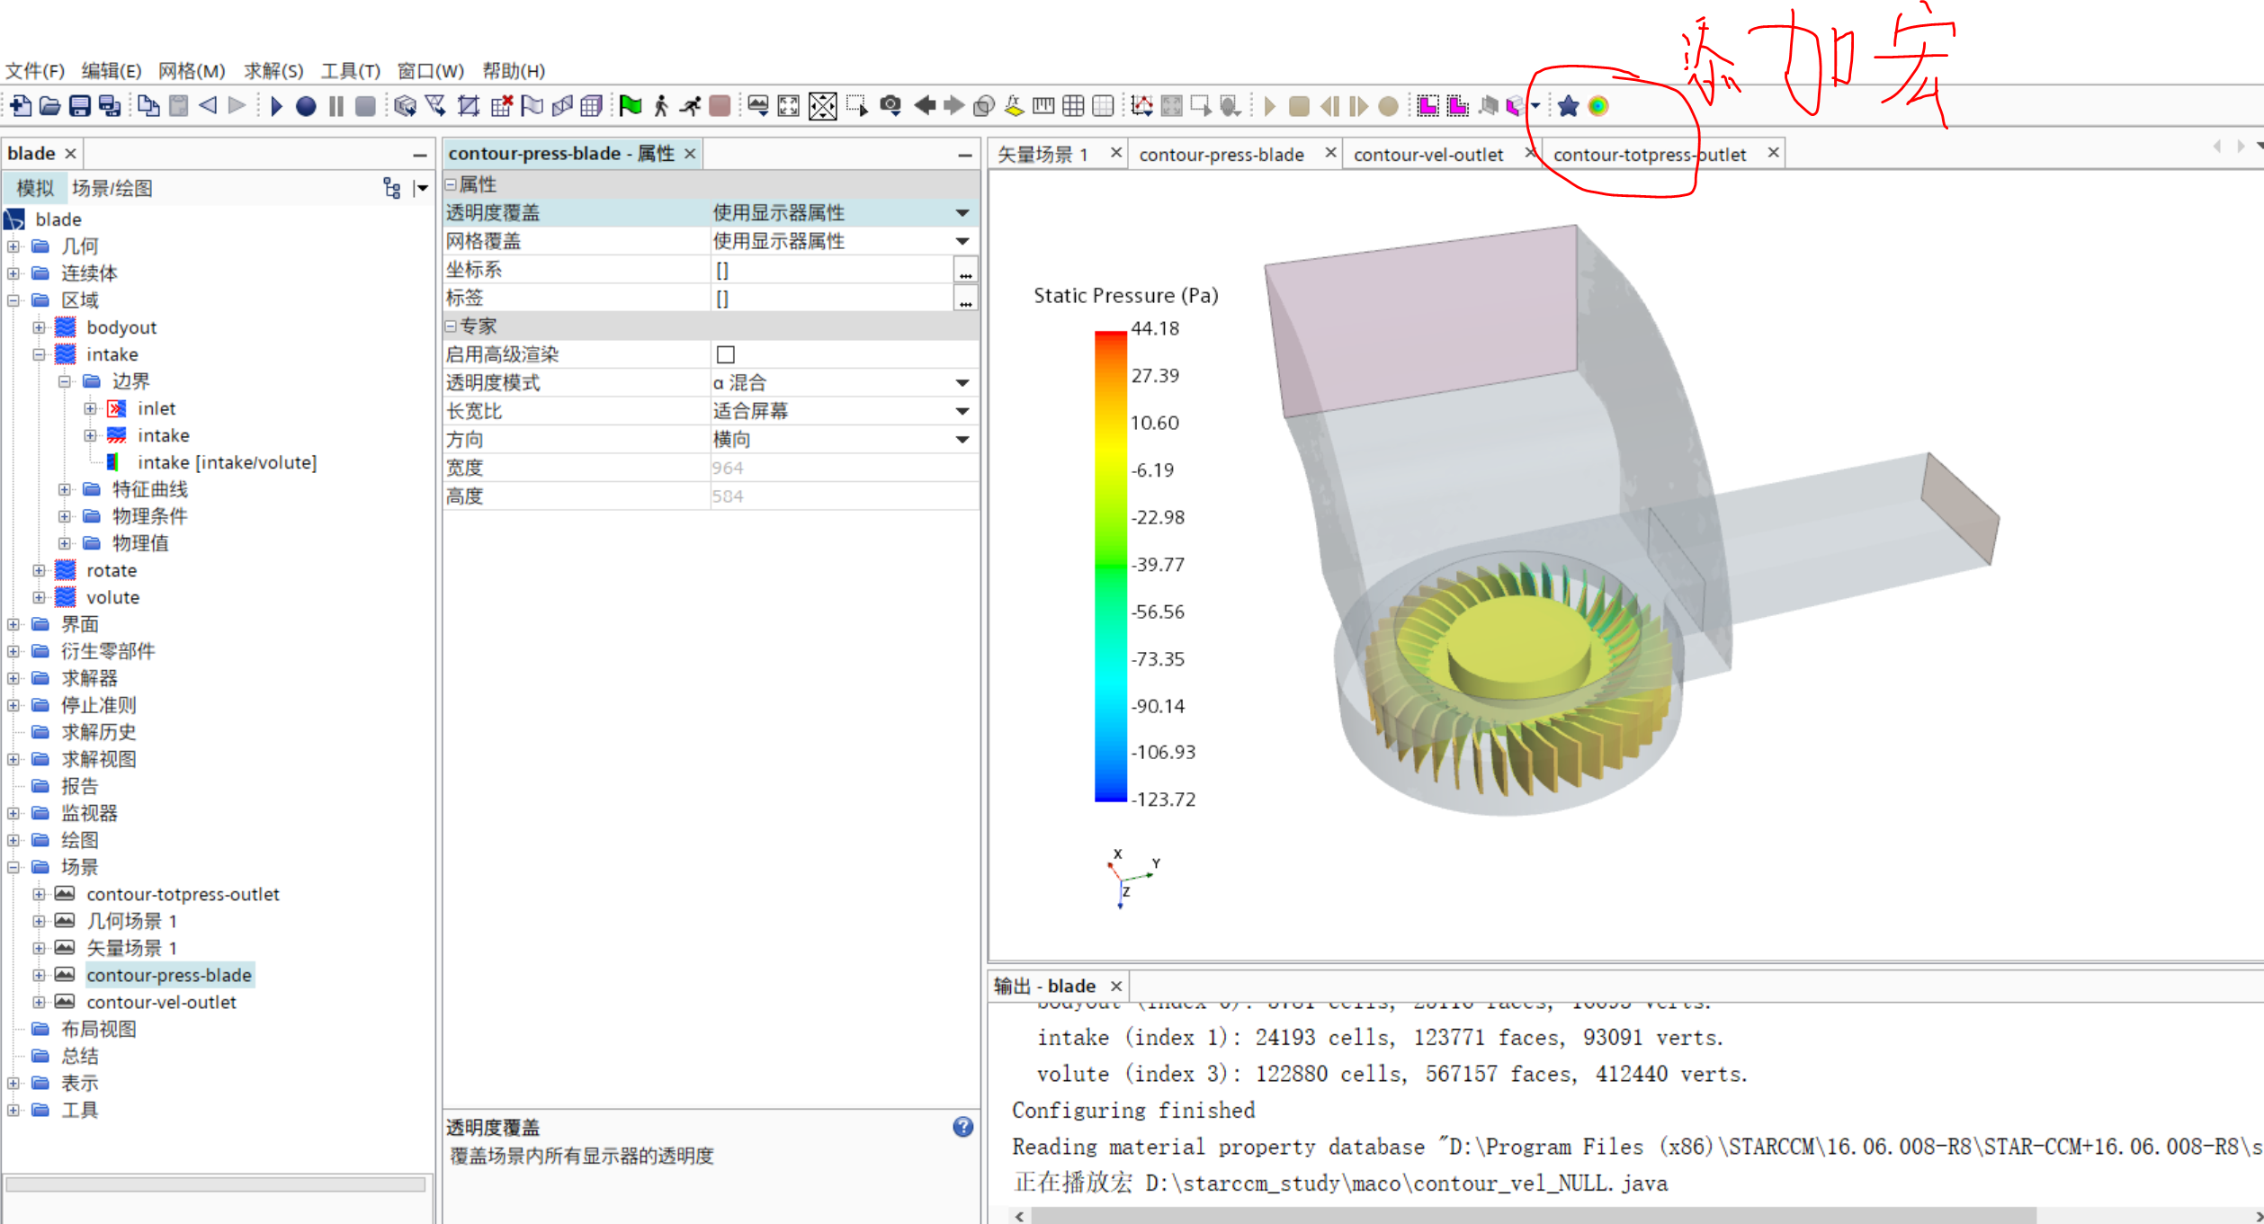Open the 长宽比 dropdown
2264x1224 pixels.
click(962, 411)
